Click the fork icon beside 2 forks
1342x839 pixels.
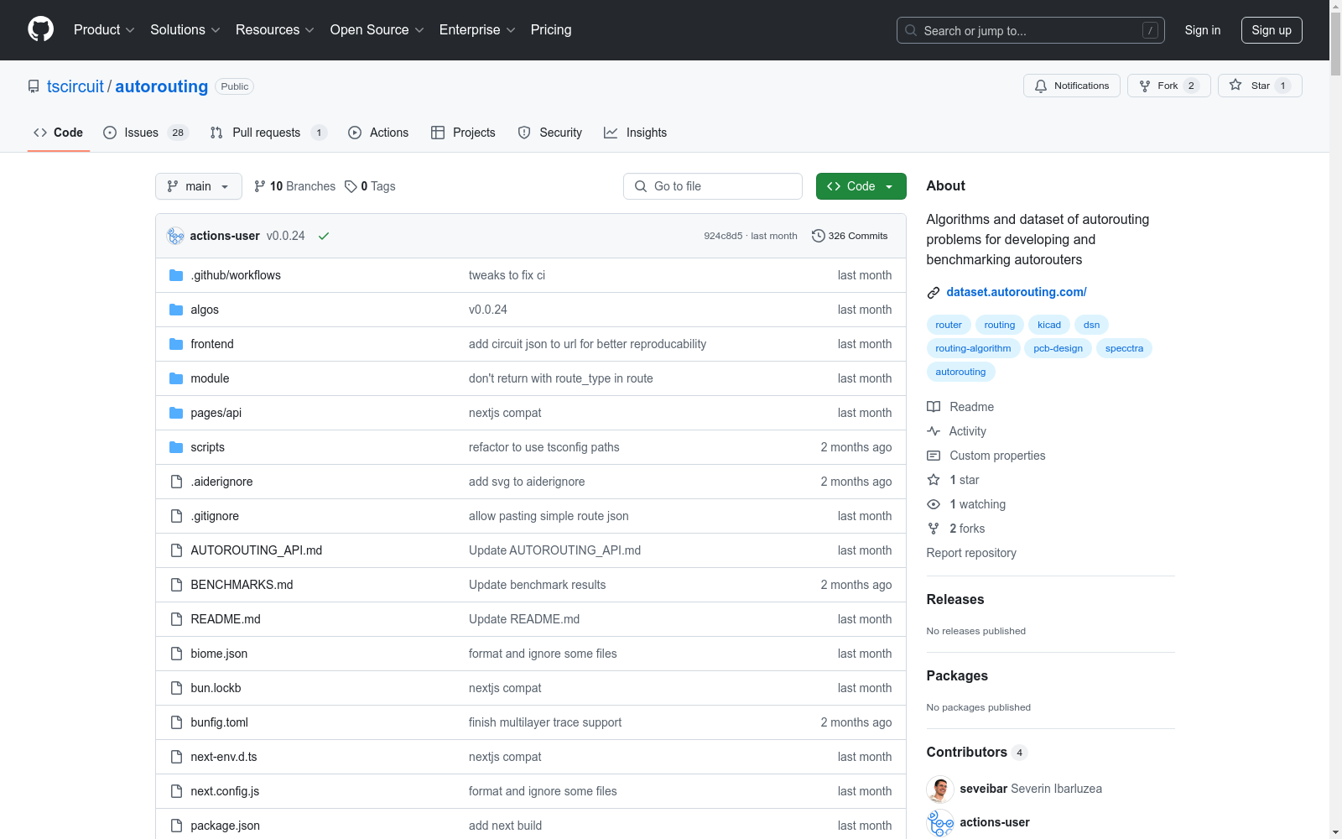(x=934, y=529)
